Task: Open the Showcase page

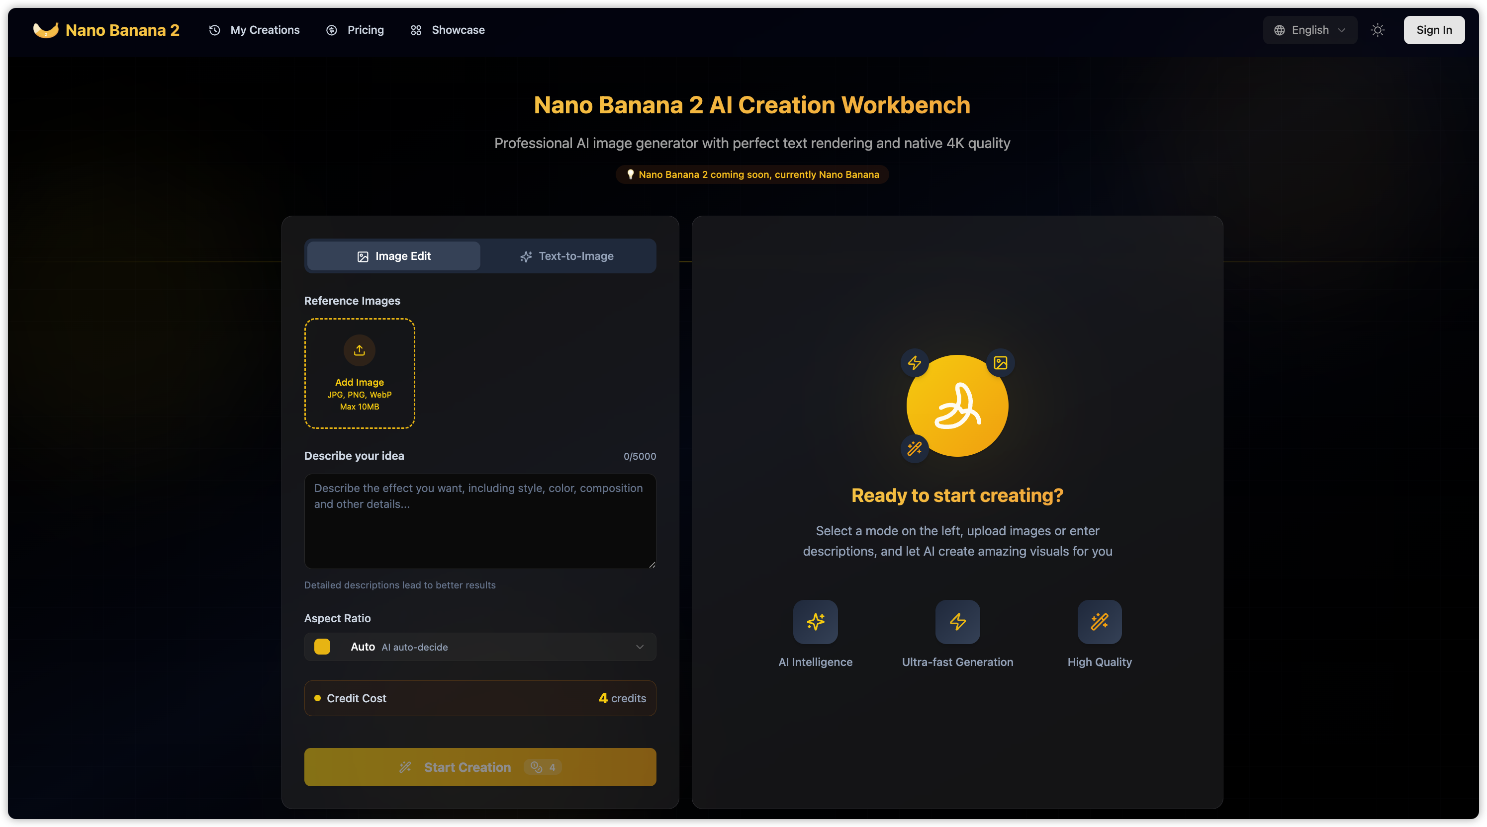Action: pos(448,30)
